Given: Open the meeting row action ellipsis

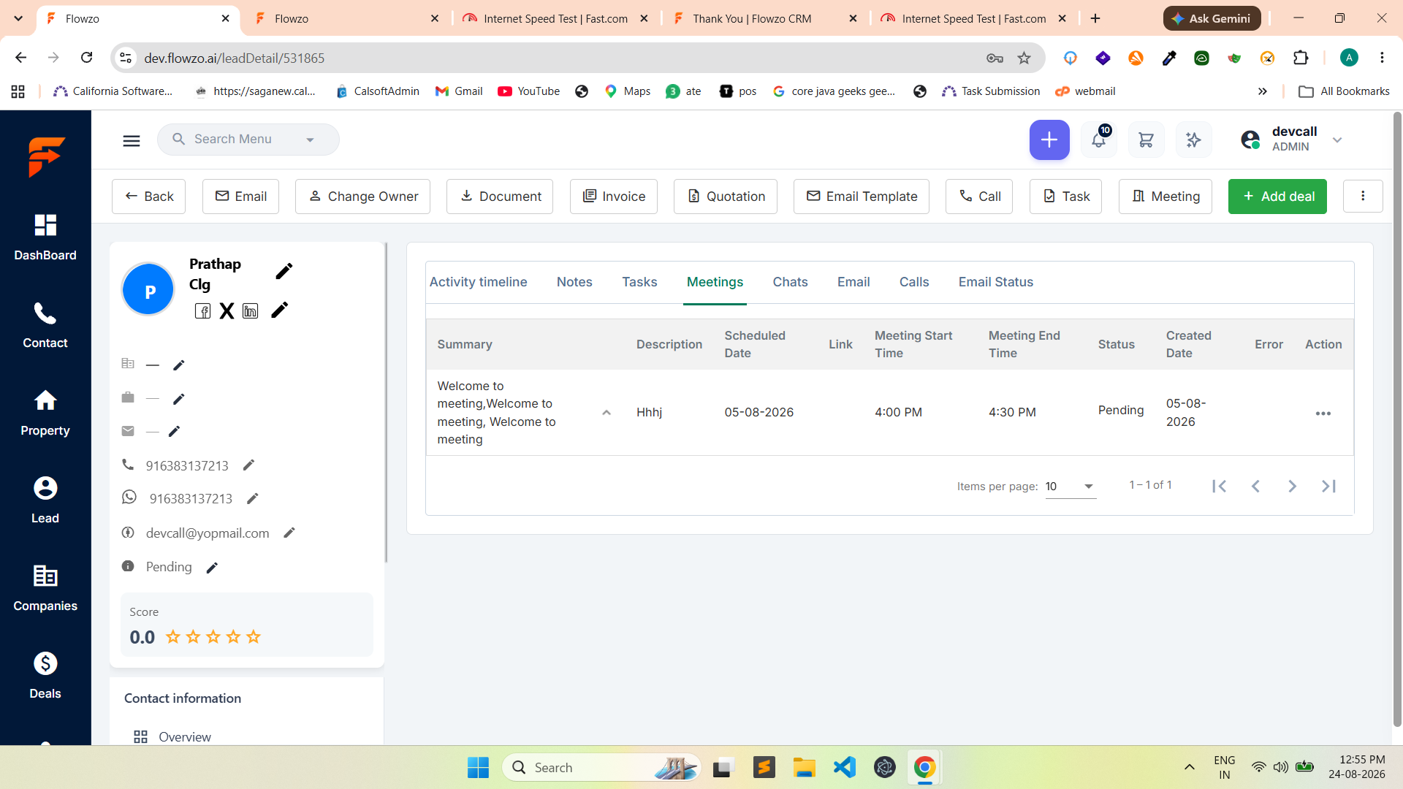Looking at the screenshot, I should 1323,413.
